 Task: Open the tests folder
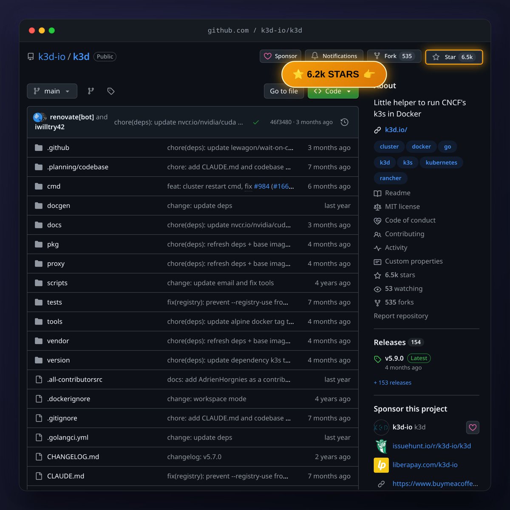pos(54,302)
